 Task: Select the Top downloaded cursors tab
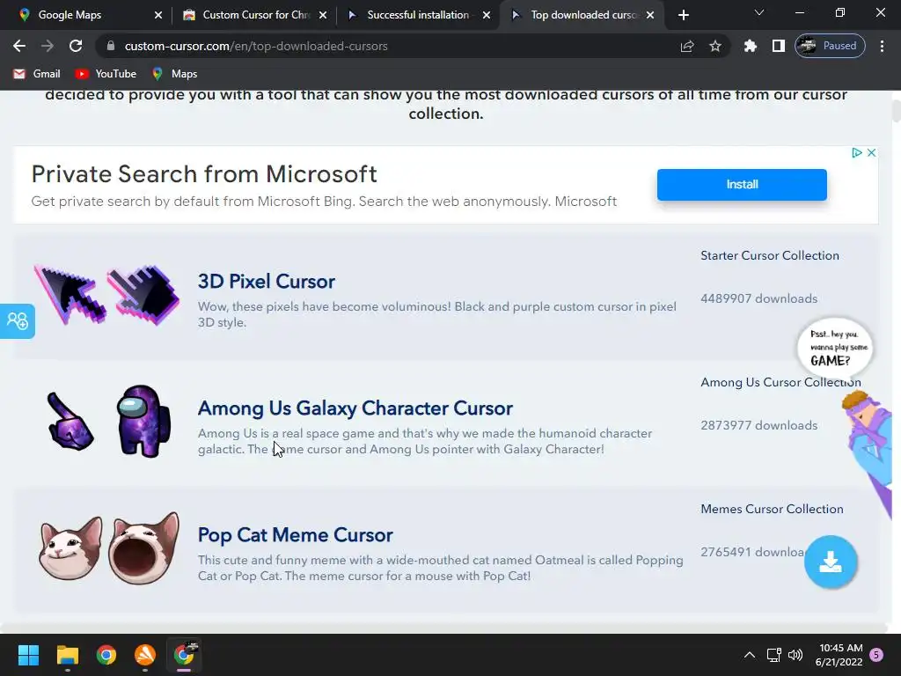coord(584,15)
